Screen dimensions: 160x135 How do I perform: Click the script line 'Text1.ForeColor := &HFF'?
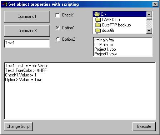26,70
